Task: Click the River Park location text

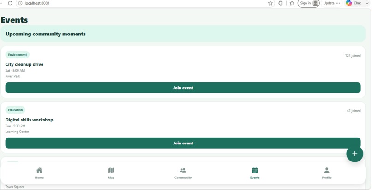Action: (x=13, y=76)
